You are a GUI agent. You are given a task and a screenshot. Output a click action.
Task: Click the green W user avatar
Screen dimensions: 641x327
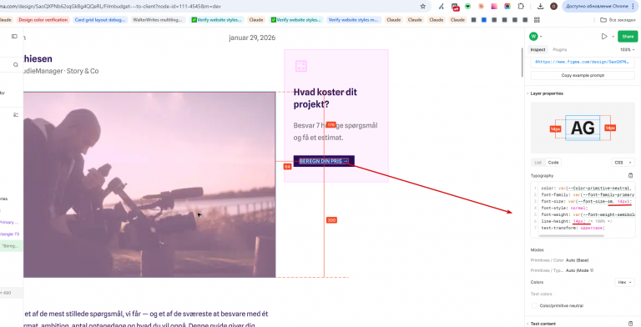(x=533, y=37)
